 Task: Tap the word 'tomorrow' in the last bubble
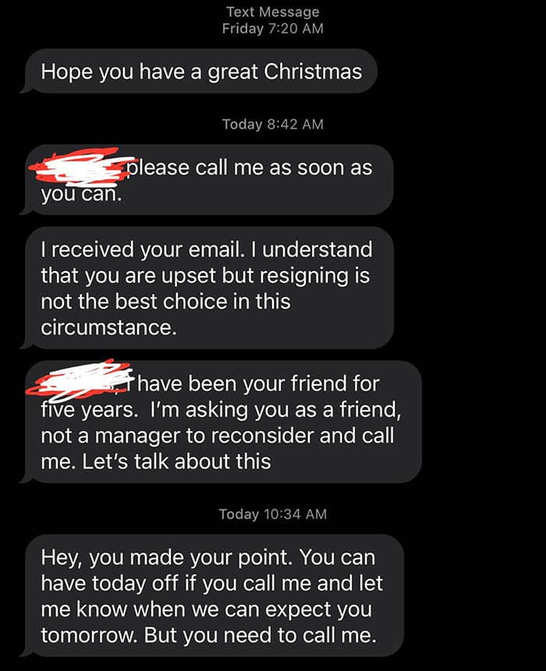point(89,635)
